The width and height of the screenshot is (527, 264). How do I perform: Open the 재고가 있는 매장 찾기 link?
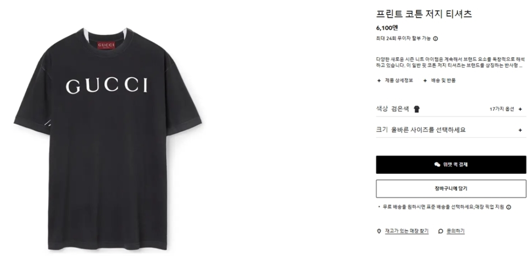pyautogui.click(x=407, y=231)
